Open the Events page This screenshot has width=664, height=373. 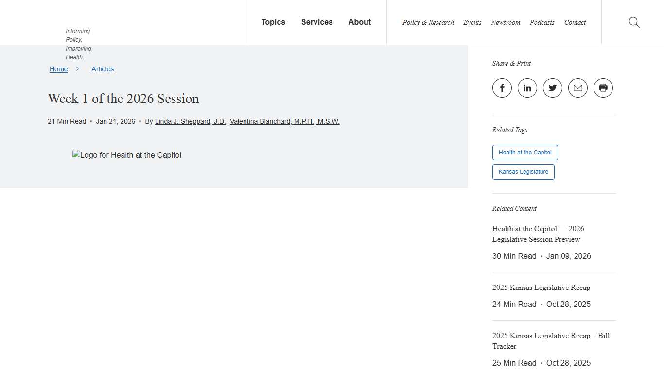[472, 23]
